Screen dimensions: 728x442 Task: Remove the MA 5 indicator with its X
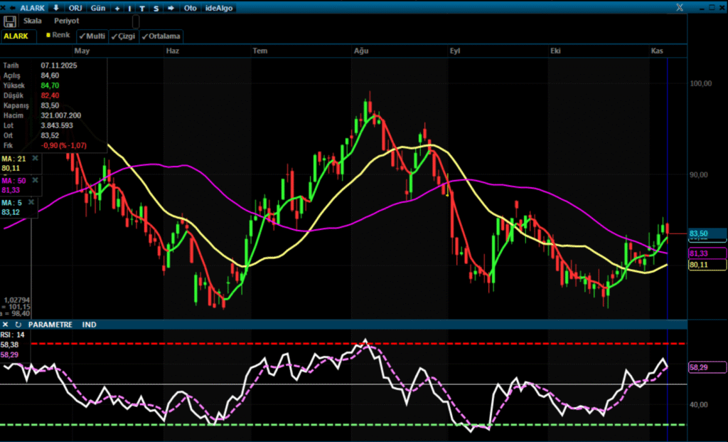[x=31, y=202]
